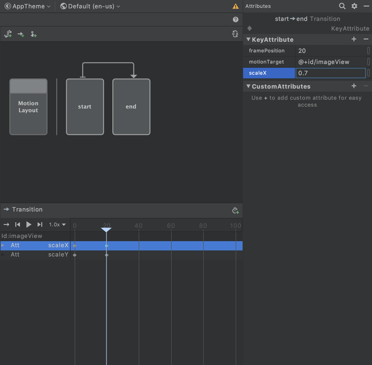The height and width of the screenshot is (365, 372).
Task: Jump to the end of the animation
Action: [x=40, y=225]
